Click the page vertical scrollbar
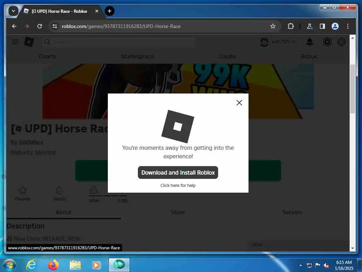The height and width of the screenshot is (272, 362). pyautogui.click(x=352, y=89)
